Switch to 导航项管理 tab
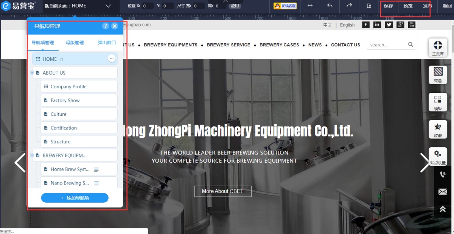 43,43
